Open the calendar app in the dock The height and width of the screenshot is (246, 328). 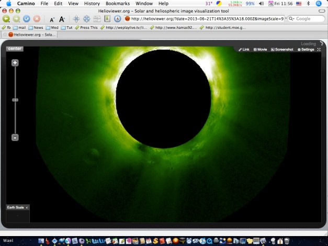149,241
